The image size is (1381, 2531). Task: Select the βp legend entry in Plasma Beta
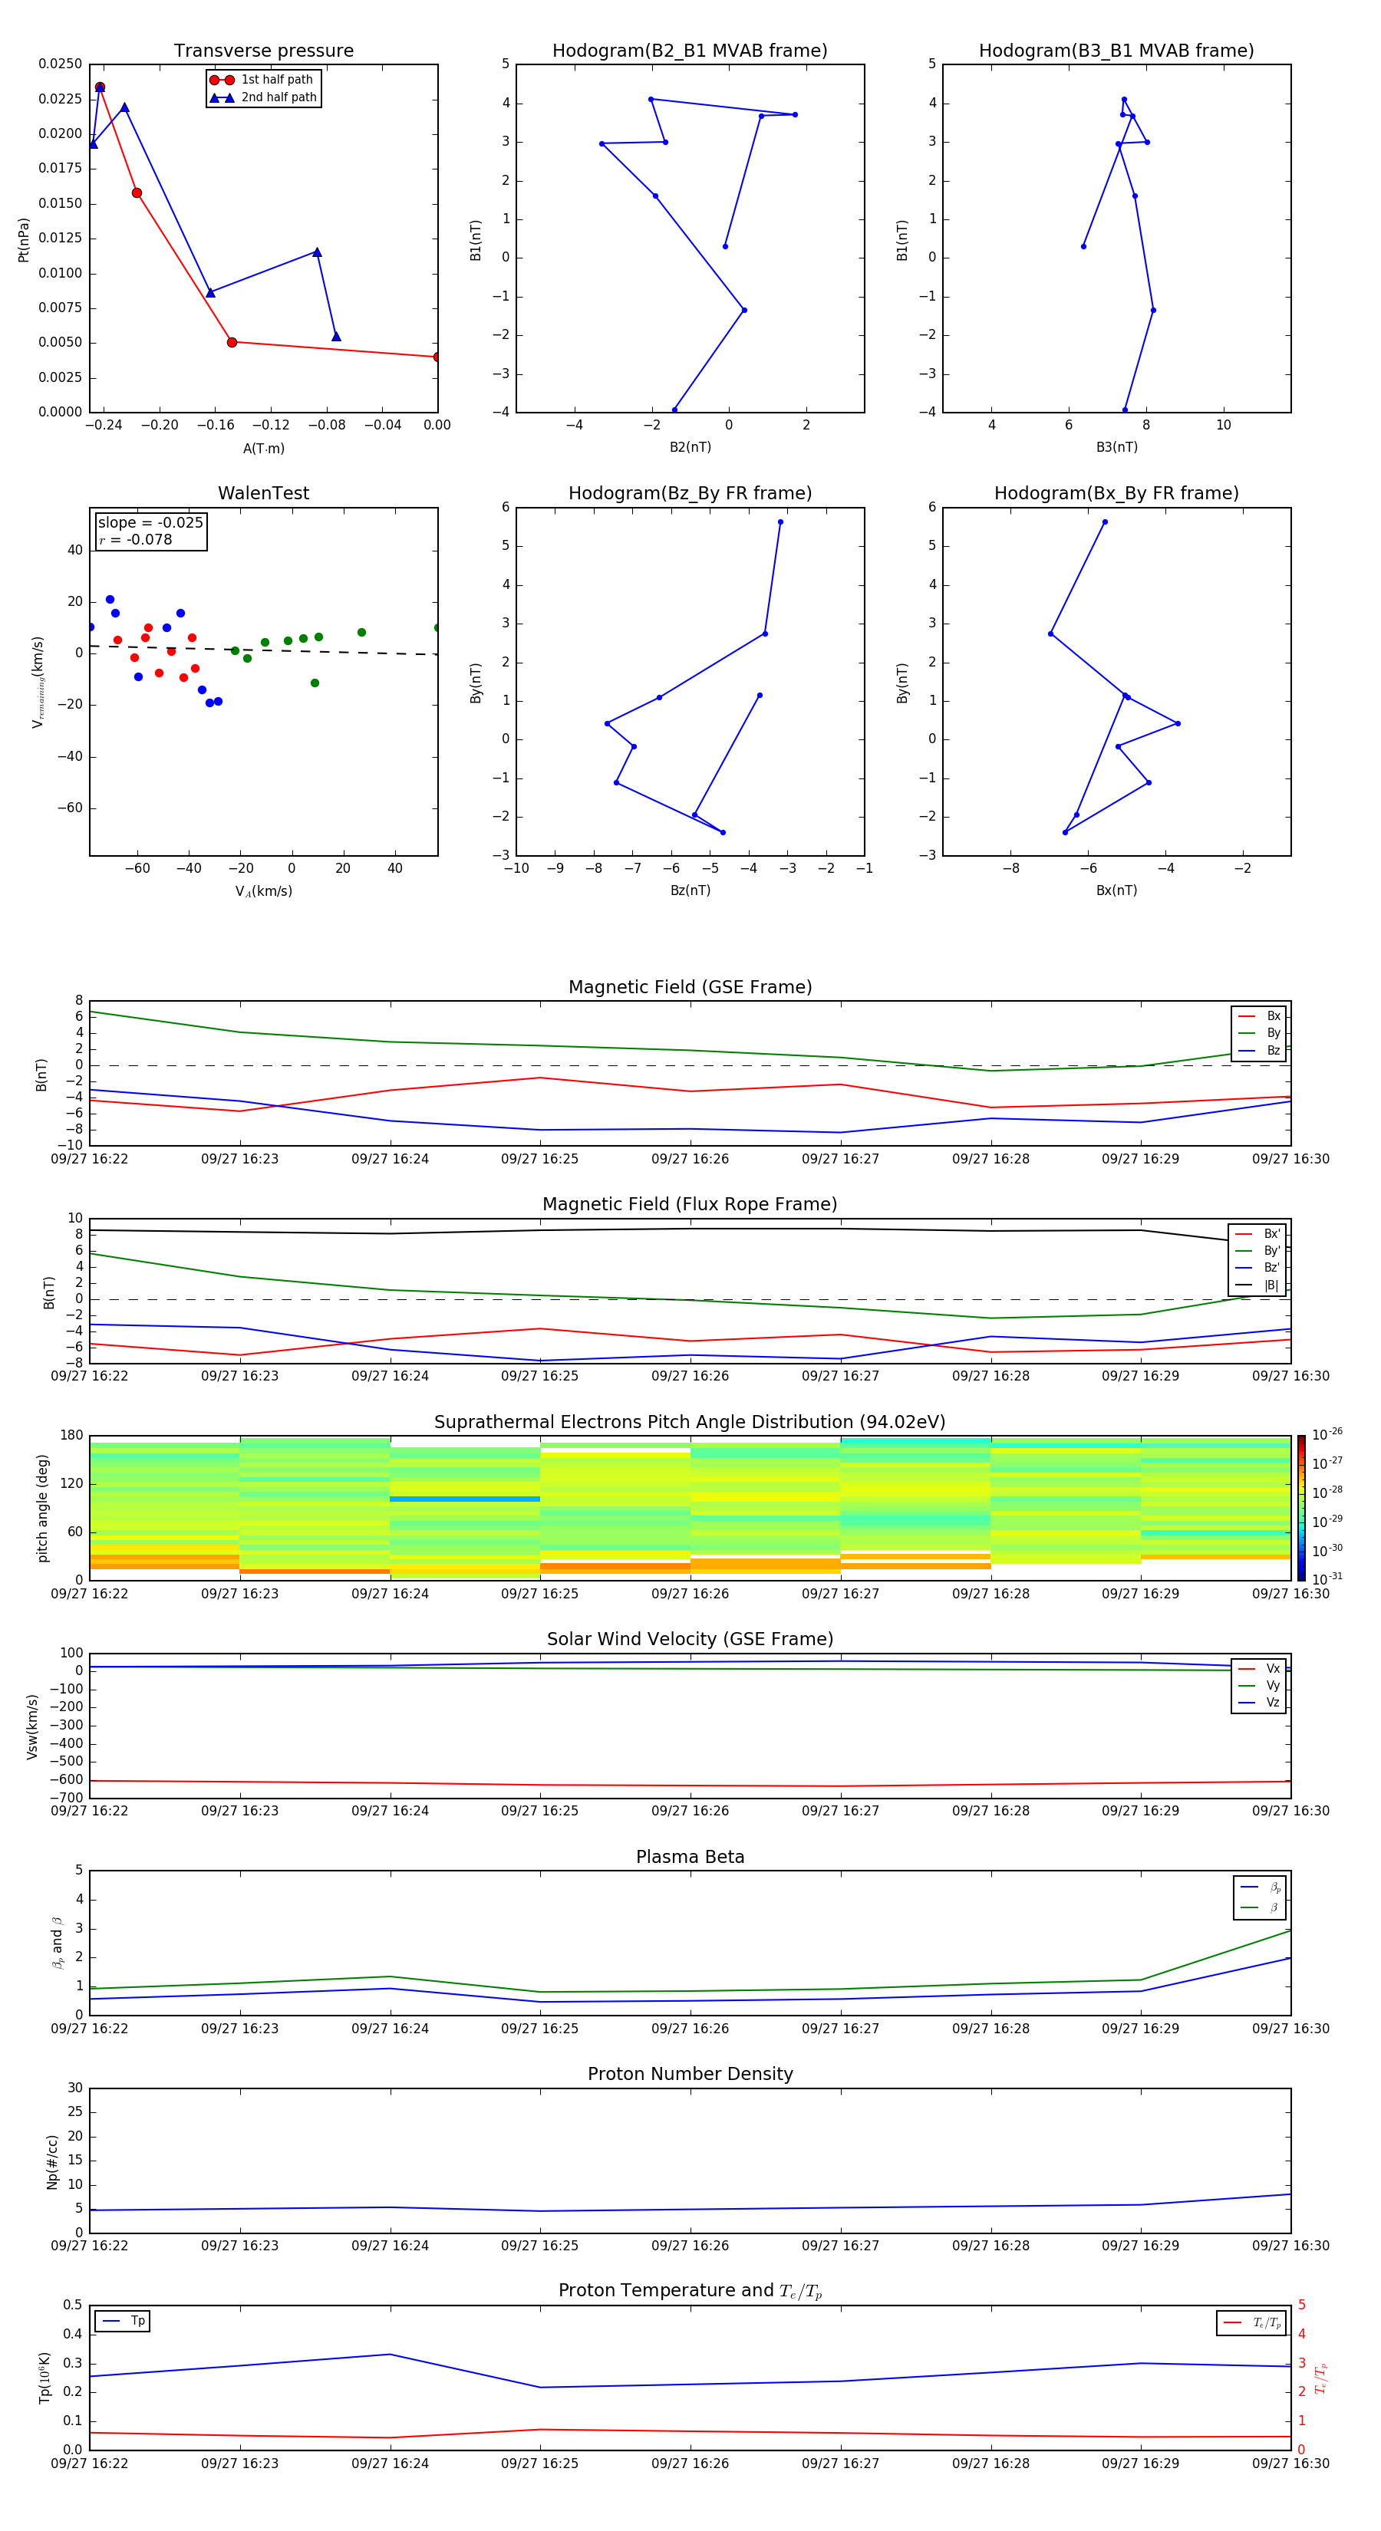tap(1260, 1888)
